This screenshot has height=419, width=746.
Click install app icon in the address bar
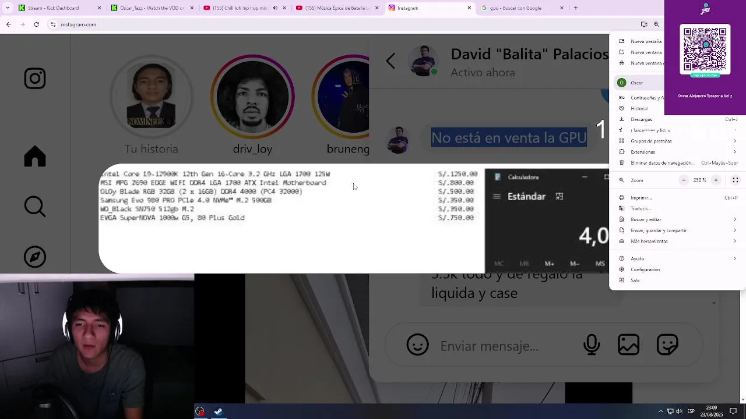click(644, 24)
